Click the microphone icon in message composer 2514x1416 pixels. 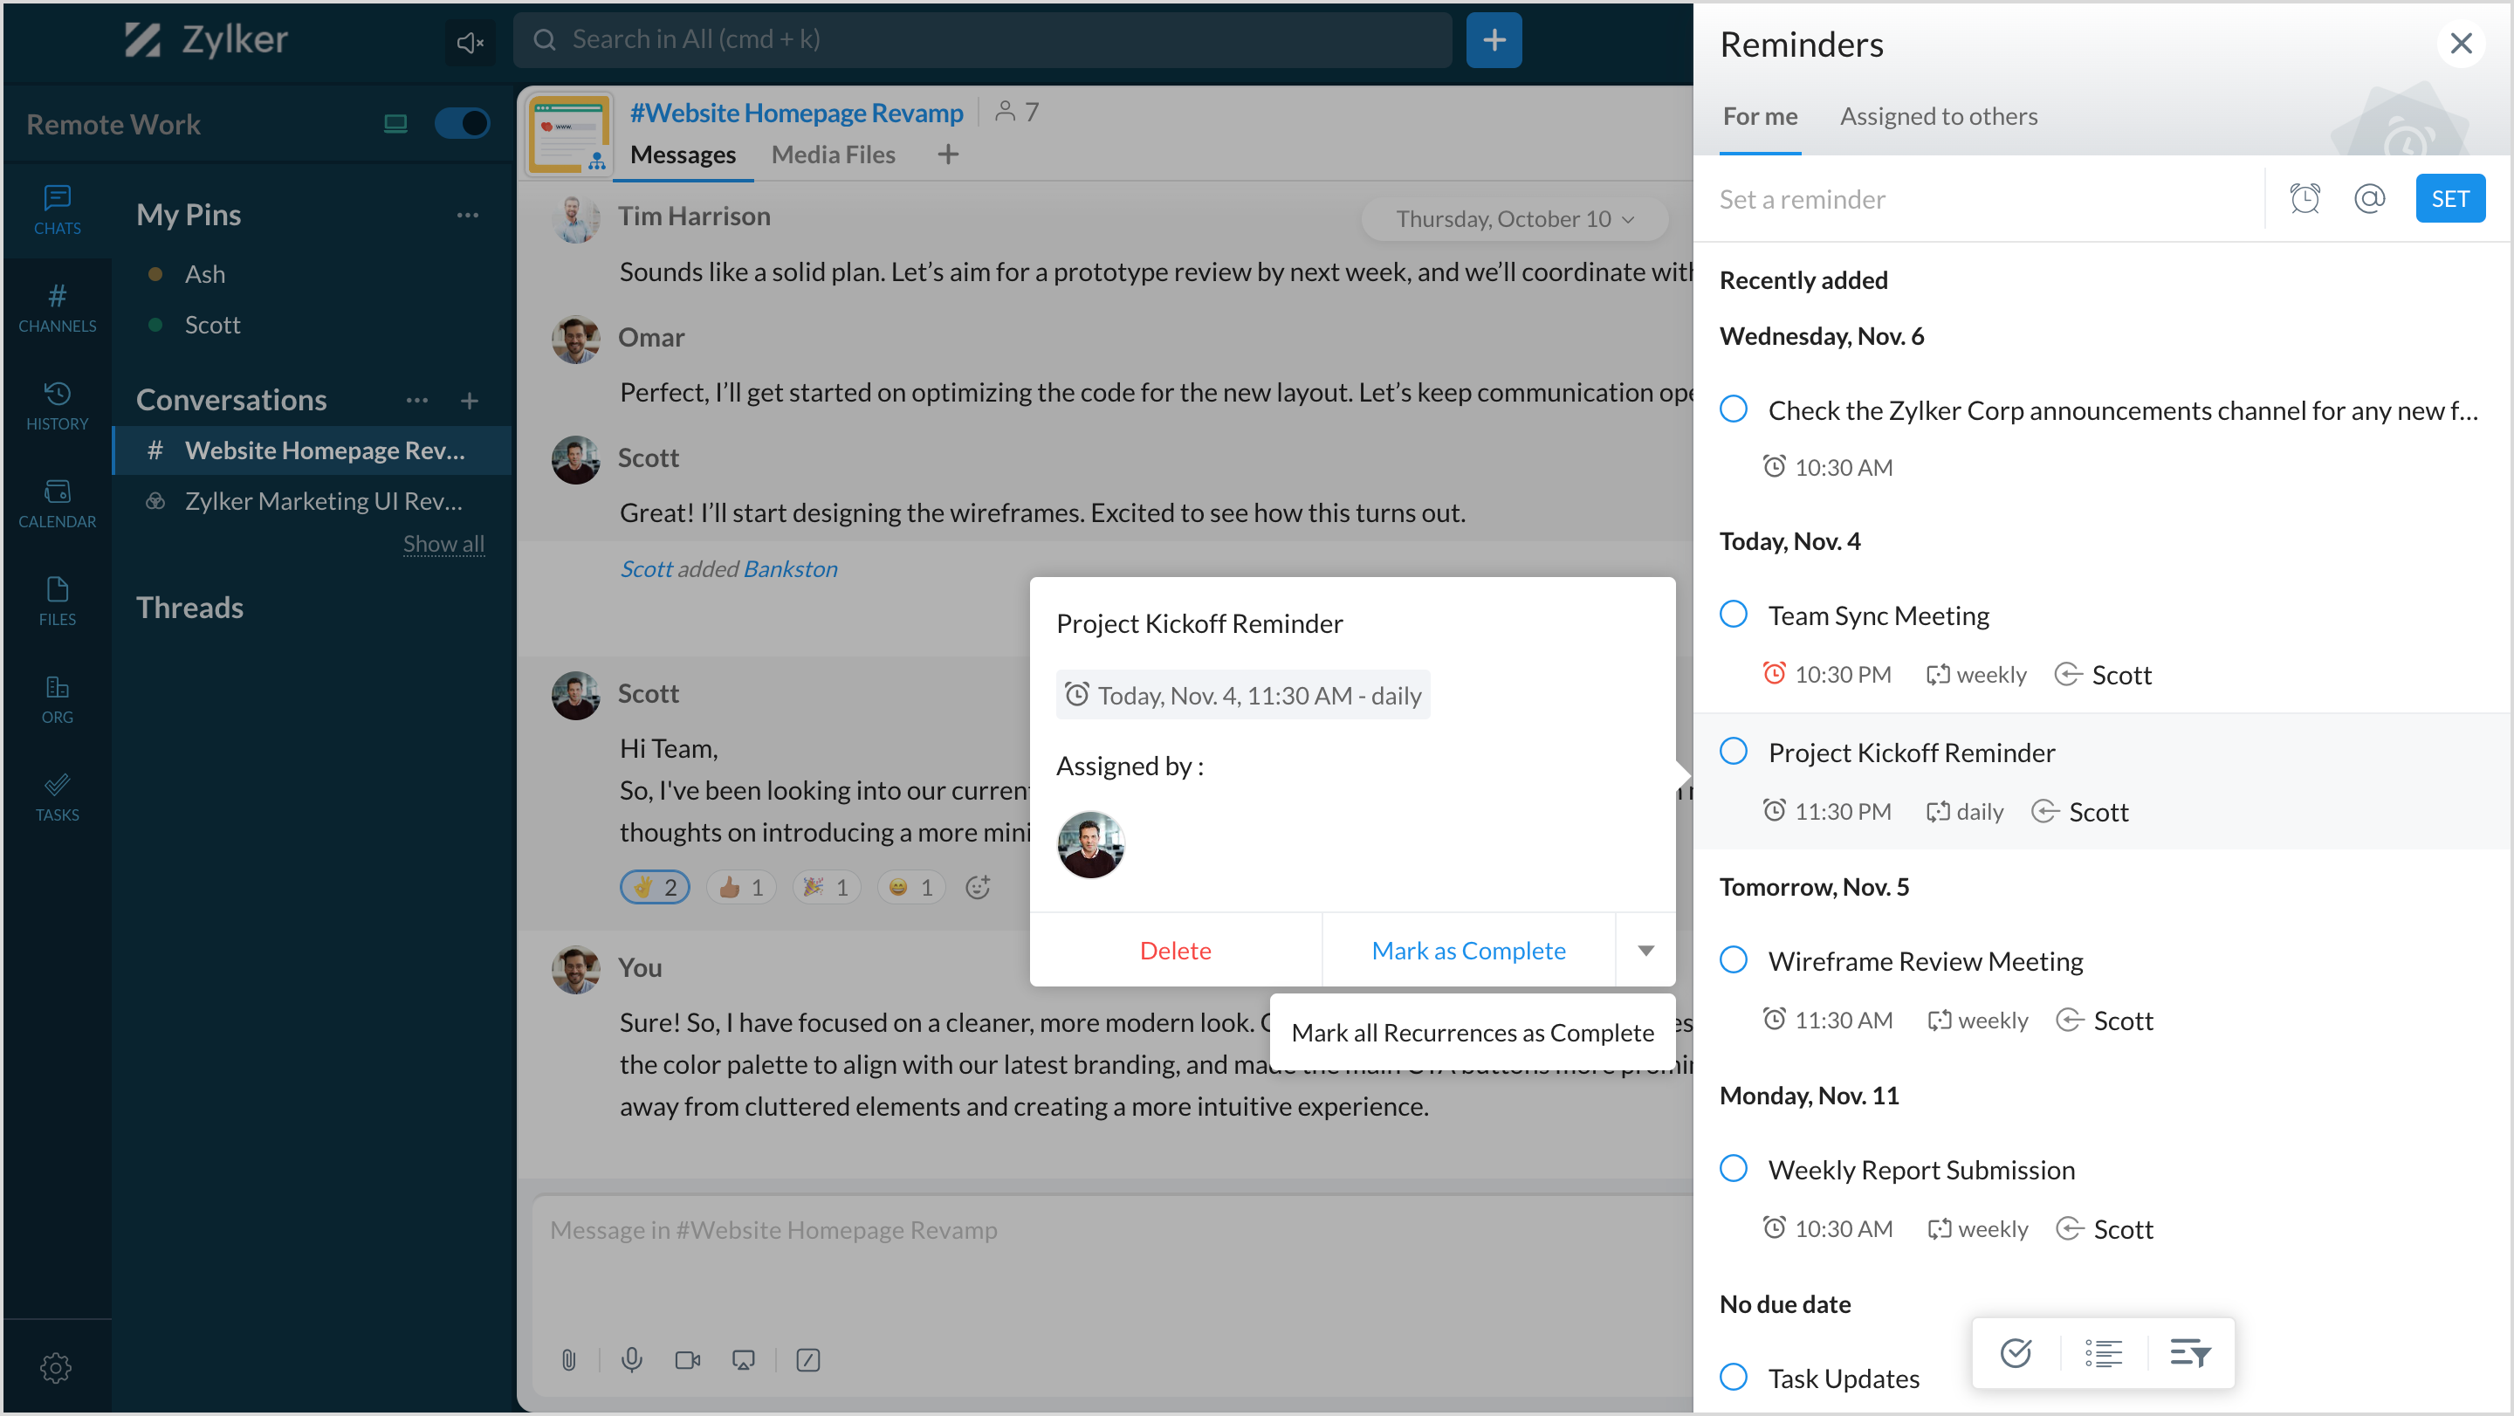(631, 1359)
